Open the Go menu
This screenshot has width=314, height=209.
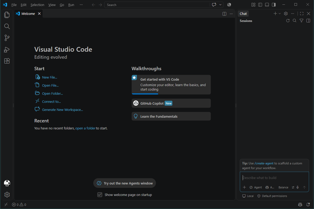[62, 5]
